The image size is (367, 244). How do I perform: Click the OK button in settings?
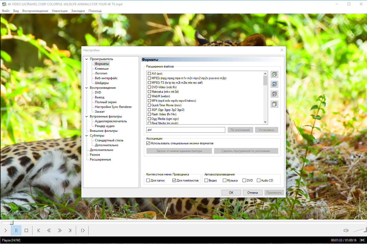coord(231,193)
